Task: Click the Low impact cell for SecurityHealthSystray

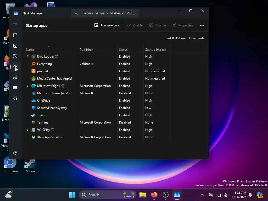Action: pos(148,108)
